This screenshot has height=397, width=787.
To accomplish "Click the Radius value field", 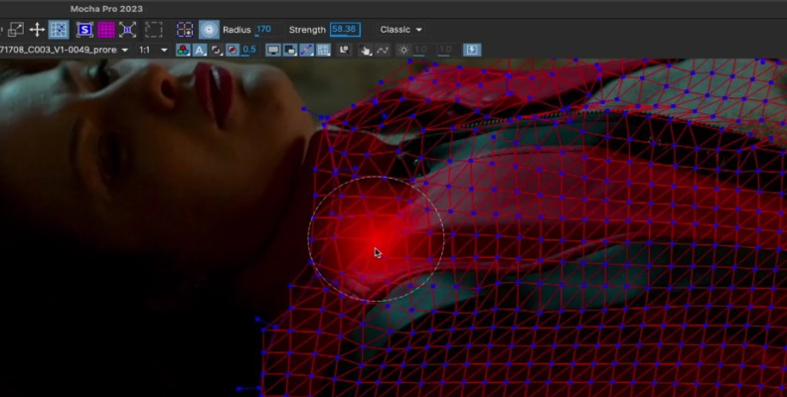I will click(263, 30).
